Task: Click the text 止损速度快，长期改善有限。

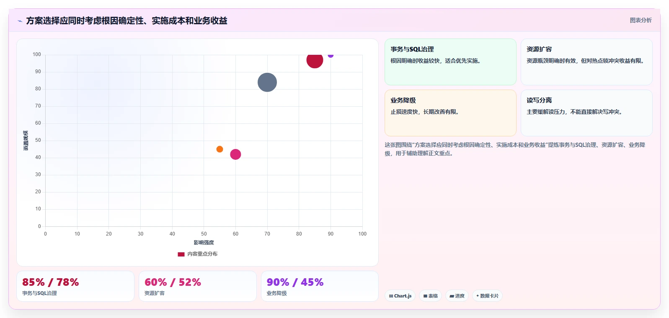Action: (426, 112)
